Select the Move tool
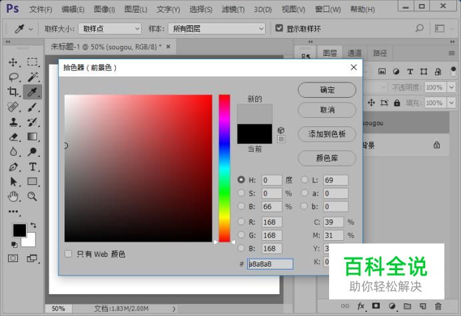Screen dimensions: 461x316 coord(13,63)
